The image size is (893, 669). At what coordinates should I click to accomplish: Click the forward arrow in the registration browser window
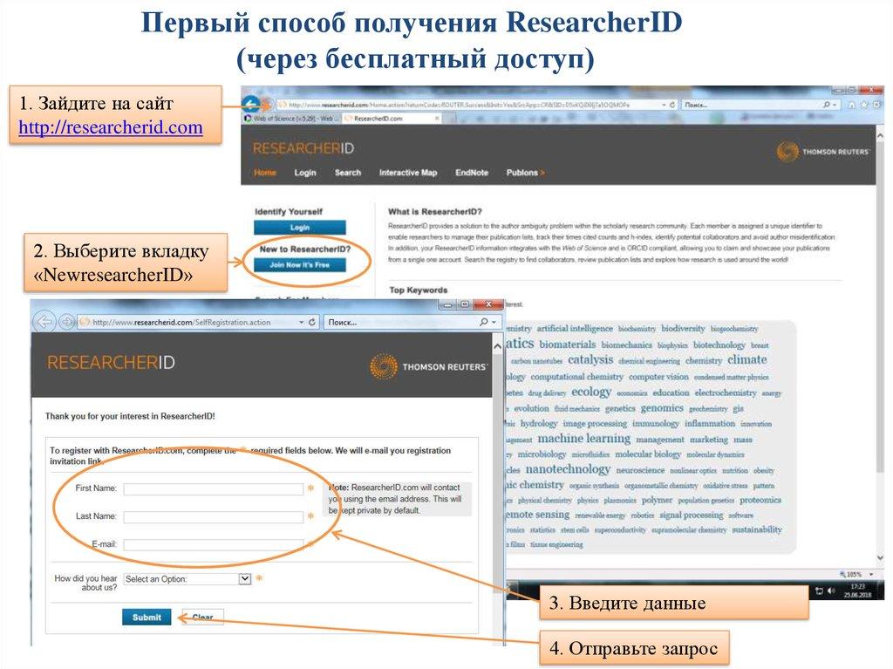coord(65,322)
